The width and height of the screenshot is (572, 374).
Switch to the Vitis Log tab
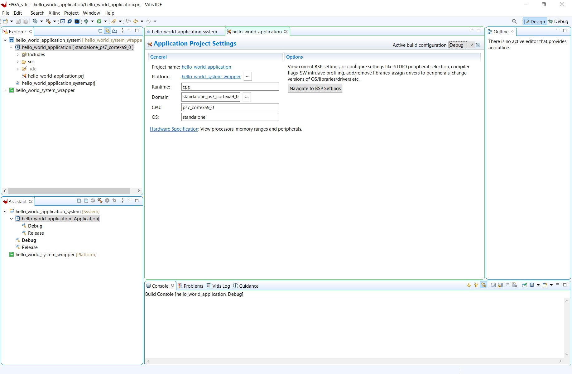218,286
